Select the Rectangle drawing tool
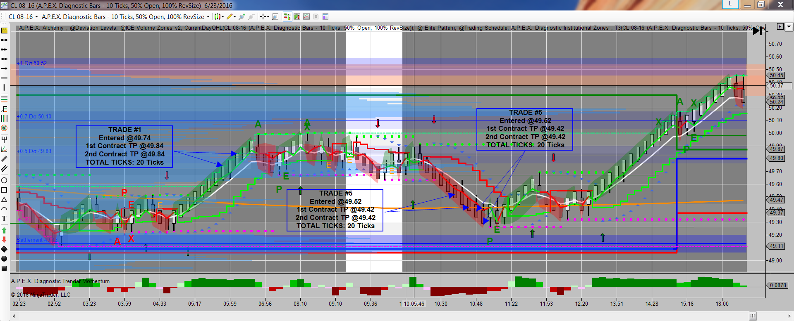The width and height of the screenshot is (794, 321). [4, 190]
